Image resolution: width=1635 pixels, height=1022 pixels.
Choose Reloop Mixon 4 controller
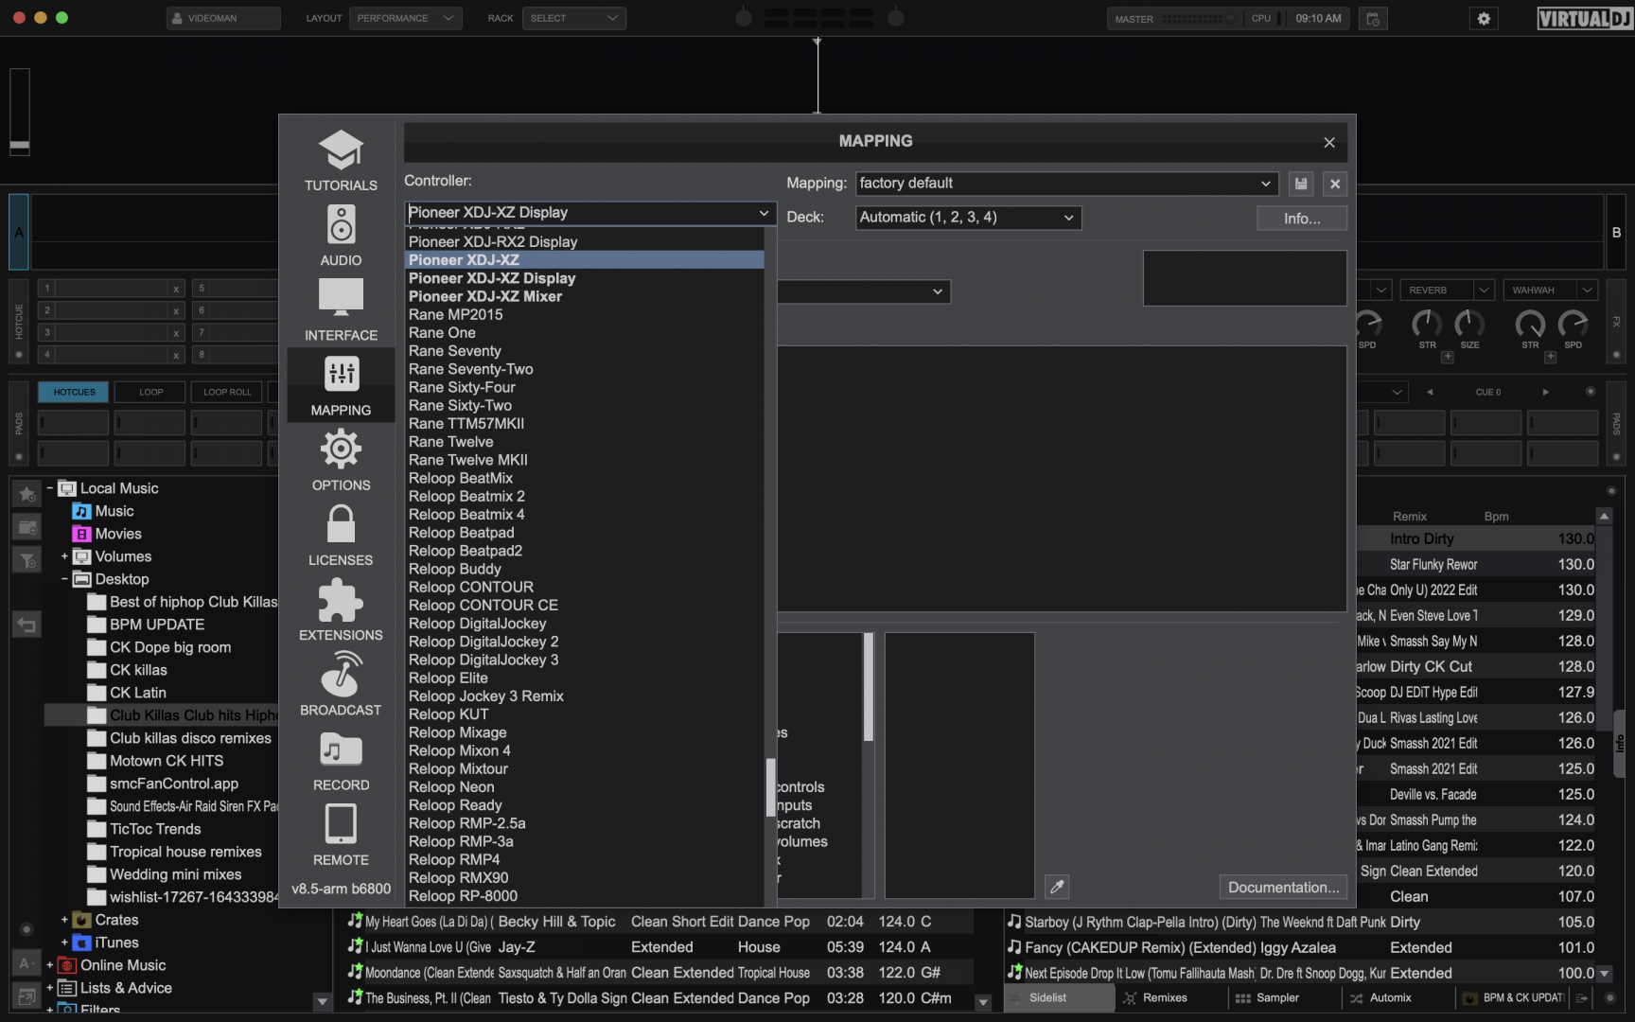click(584, 750)
